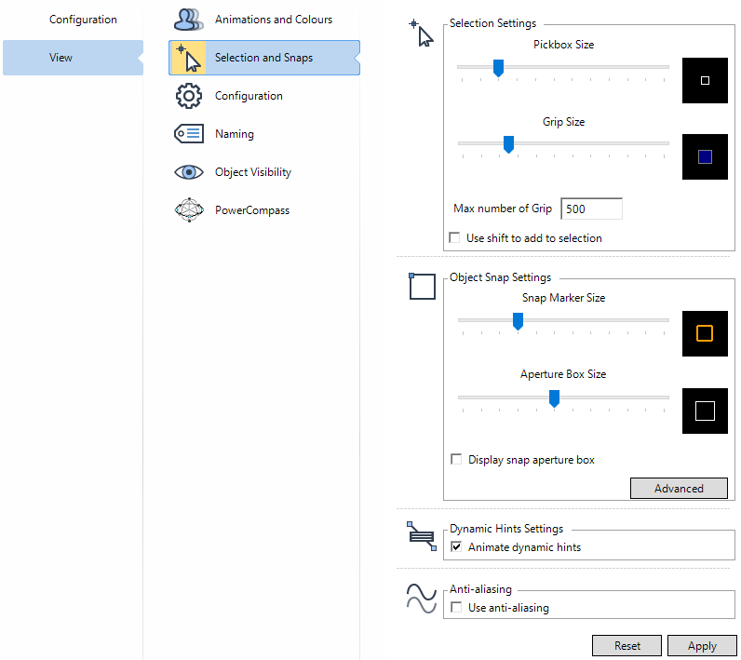Viewport: 741px width, 660px height.
Task: Open Animations and Colours icon
Action: [x=189, y=20]
